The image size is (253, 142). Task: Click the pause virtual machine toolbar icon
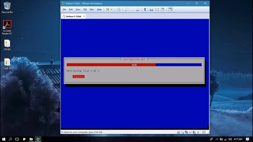(108, 9)
